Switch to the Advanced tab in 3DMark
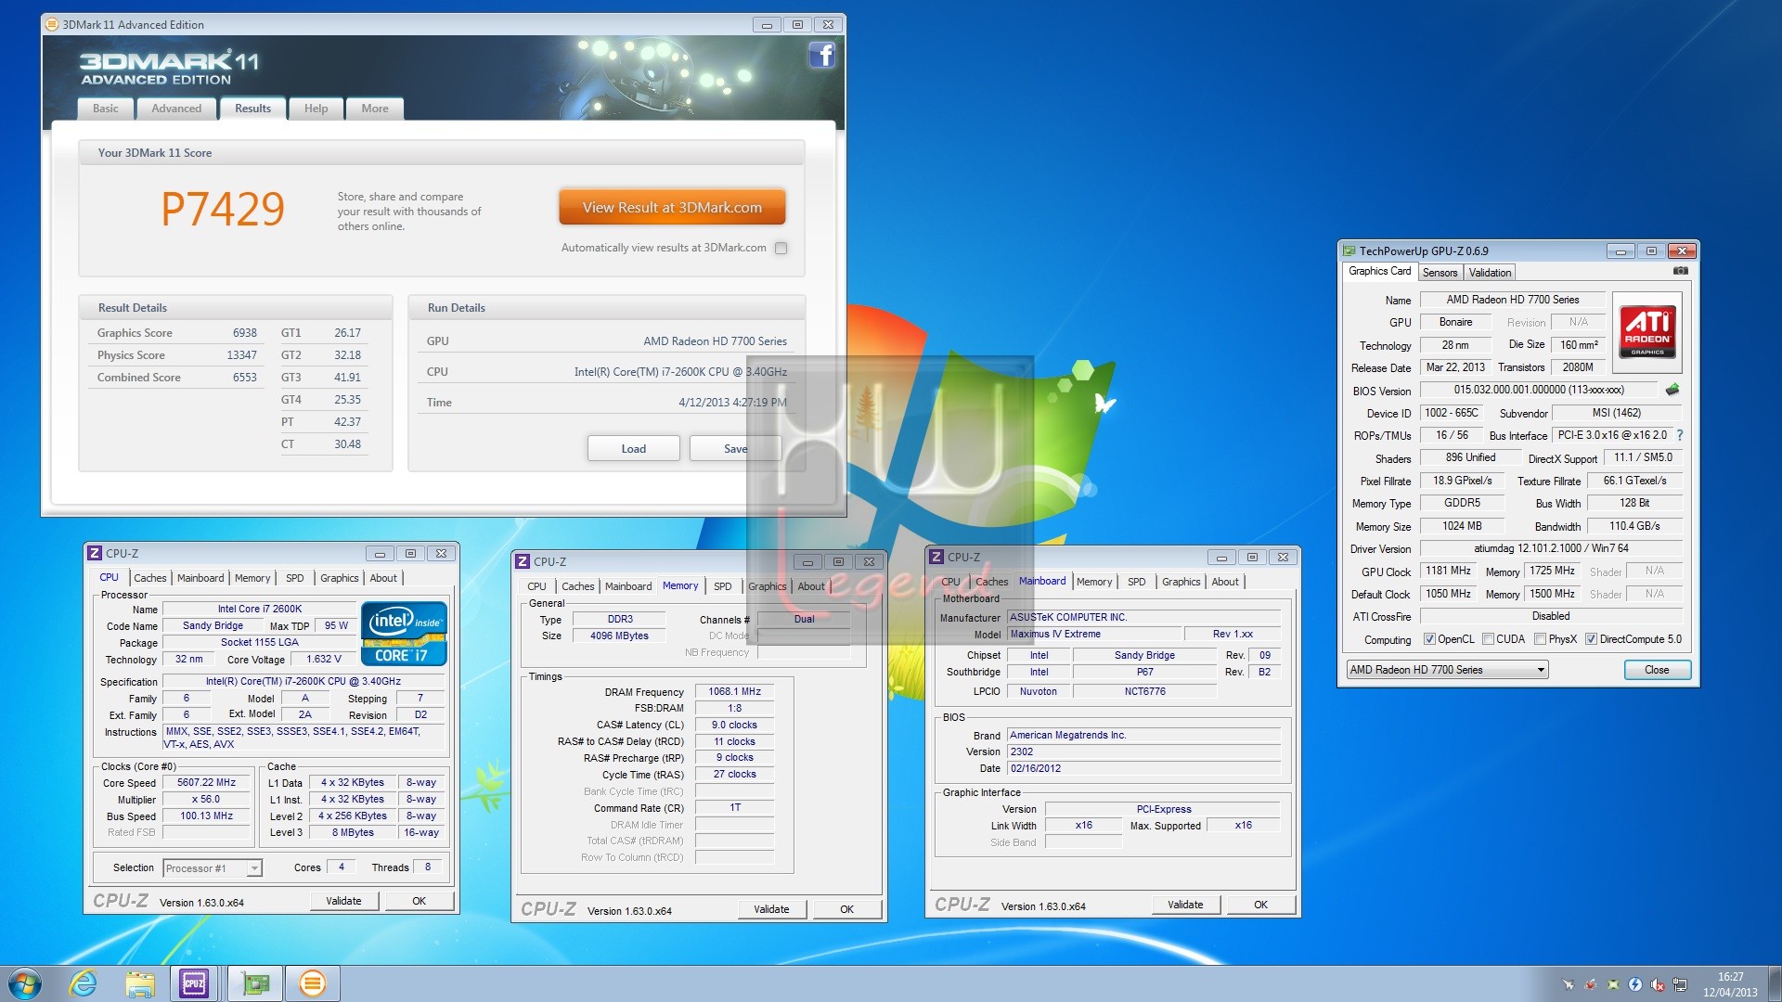 point(176,109)
